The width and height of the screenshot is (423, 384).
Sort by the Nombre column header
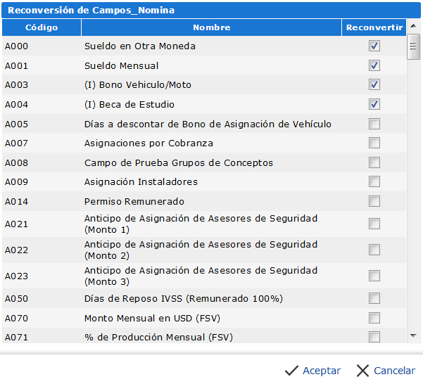[x=211, y=27]
